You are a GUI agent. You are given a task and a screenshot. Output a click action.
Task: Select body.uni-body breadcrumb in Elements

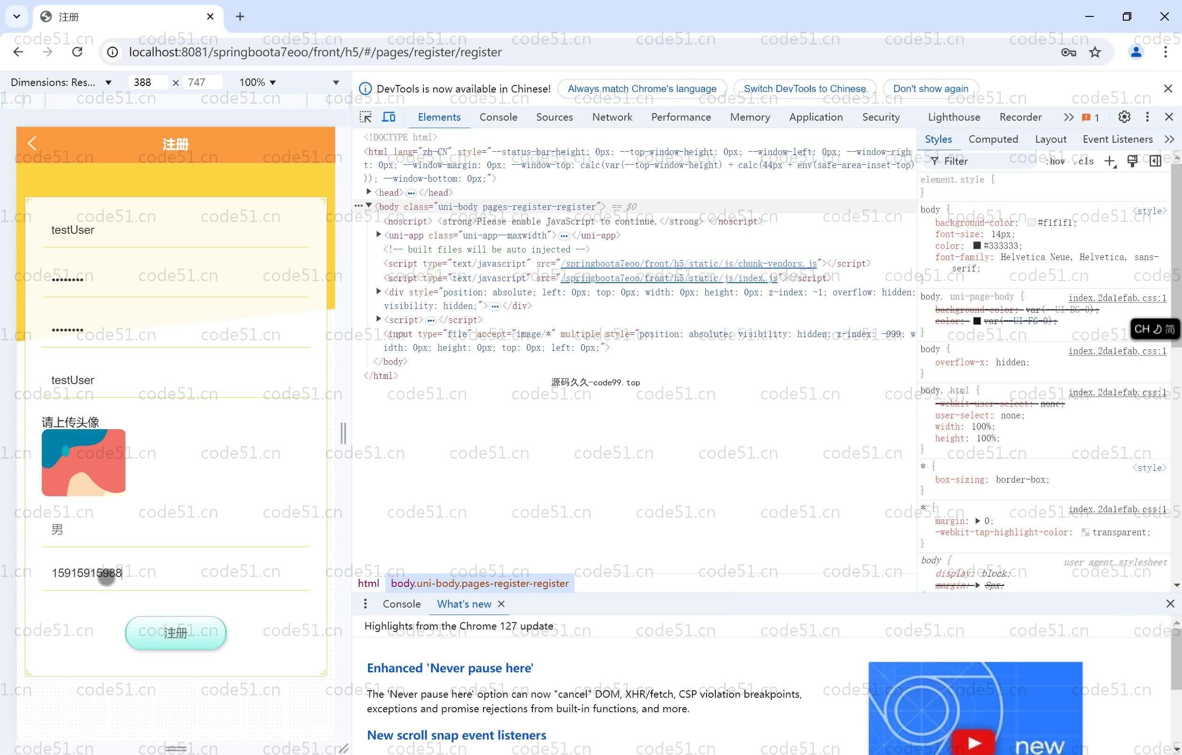tap(480, 584)
